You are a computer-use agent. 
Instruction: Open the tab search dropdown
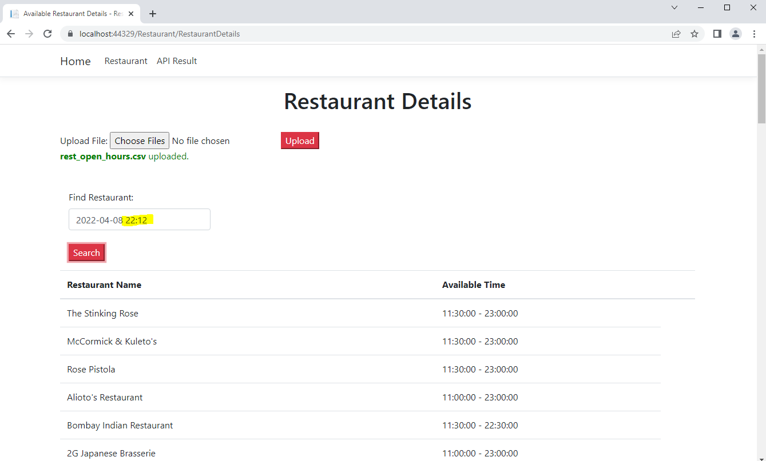click(674, 7)
